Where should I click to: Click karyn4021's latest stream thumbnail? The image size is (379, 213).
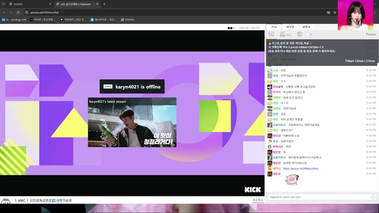[x=132, y=122]
